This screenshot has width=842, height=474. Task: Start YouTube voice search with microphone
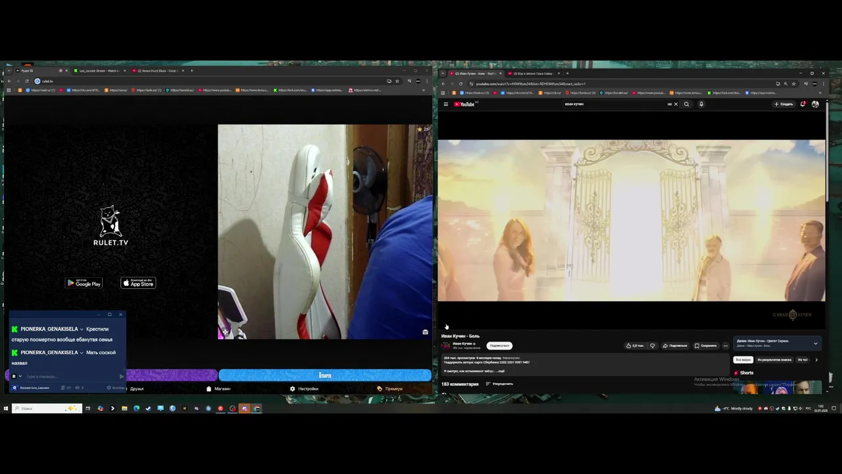tap(701, 104)
